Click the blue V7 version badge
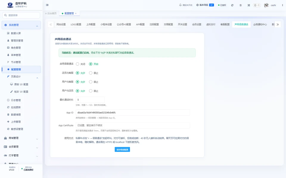 212,5
